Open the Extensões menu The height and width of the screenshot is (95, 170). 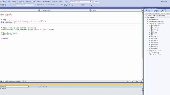pos(54,2)
